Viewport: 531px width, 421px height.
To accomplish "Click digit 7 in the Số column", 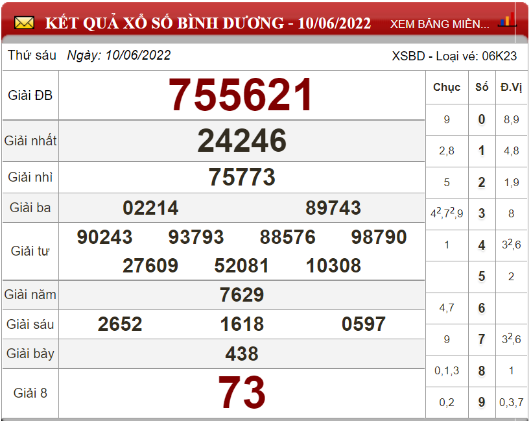I will coord(482,339).
